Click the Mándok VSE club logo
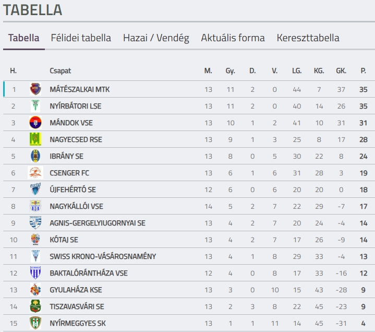The width and height of the screenshot is (375, 332). (35, 123)
